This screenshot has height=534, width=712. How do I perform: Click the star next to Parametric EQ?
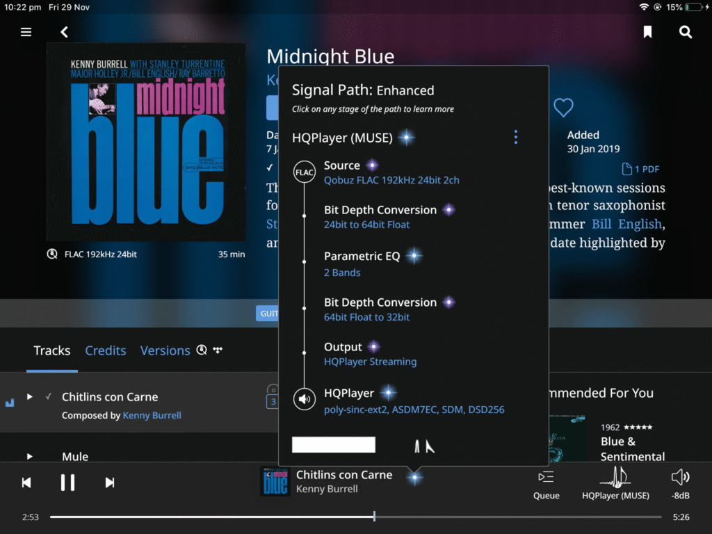pos(414,256)
